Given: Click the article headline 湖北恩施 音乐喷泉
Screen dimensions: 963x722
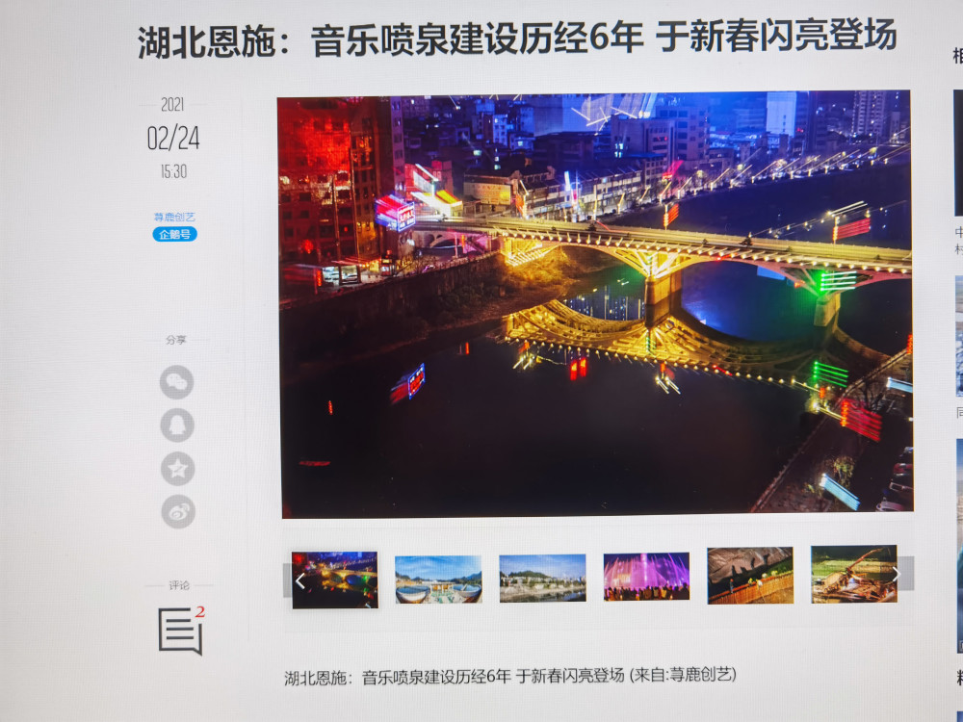Looking at the screenshot, I should pos(517,39).
